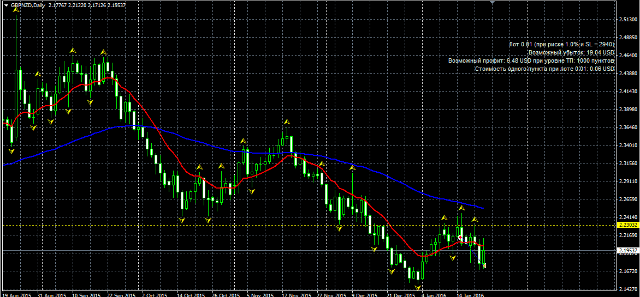640x297 pixels.
Task: Click the red trade entry arrow marker
Action: pyautogui.click(x=460, y=237)
